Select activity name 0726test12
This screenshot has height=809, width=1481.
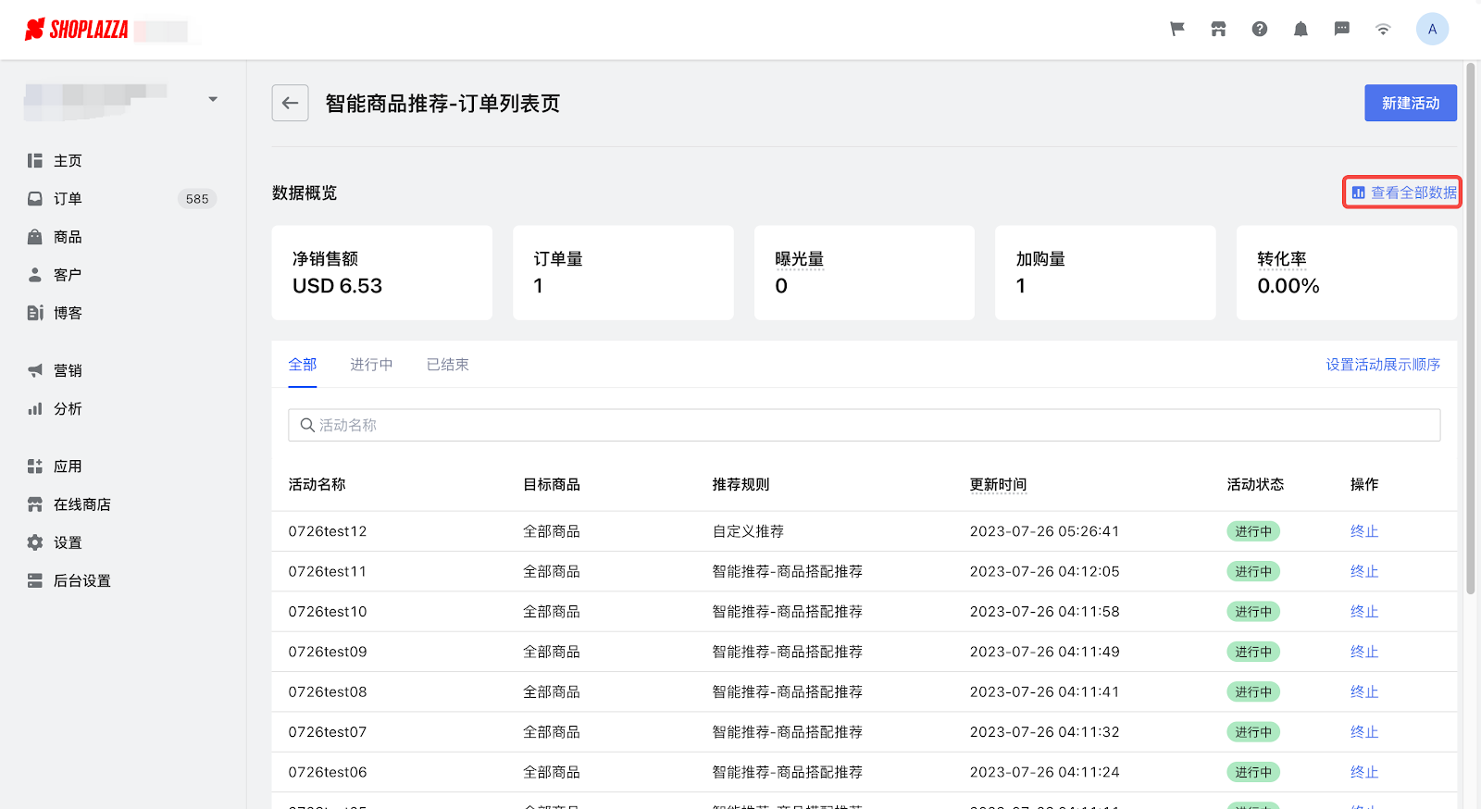point(328,531)
